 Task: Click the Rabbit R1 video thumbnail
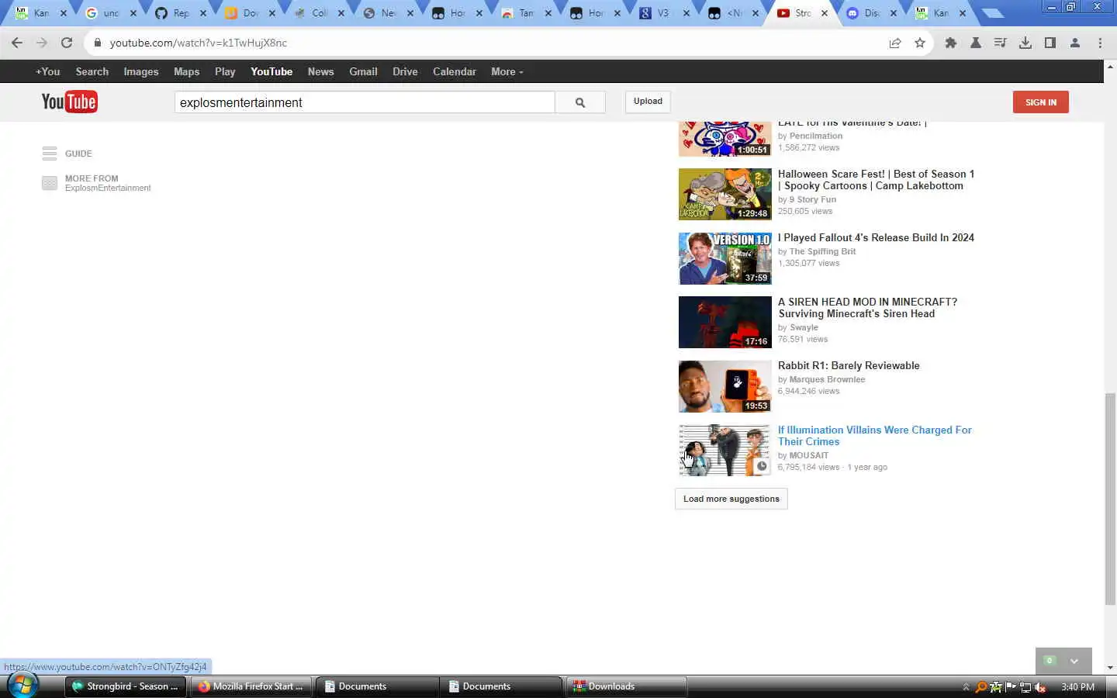725,386
